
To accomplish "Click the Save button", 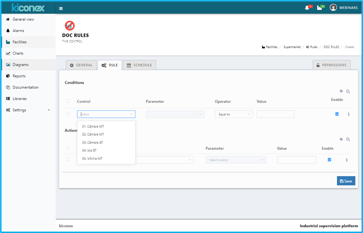I will [346, 181].
